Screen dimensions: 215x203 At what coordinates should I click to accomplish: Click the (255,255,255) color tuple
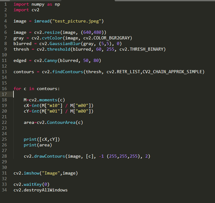click(123, 156)
